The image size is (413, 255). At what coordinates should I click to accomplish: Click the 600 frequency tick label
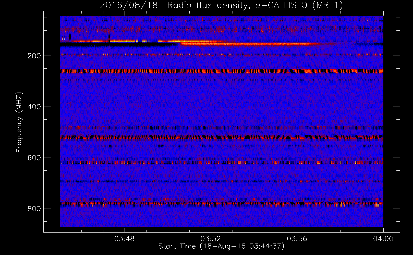[x=34, y=158]
